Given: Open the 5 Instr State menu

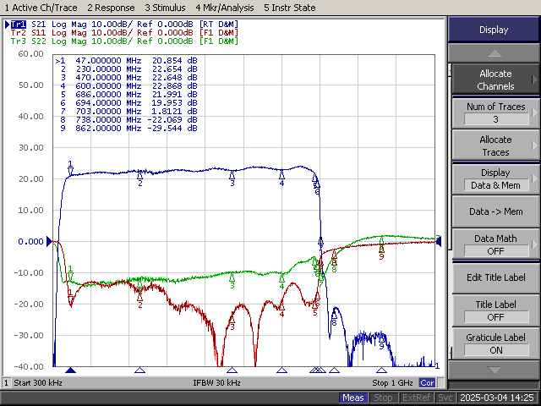Looking at the screenshot, I should (x=289, y=8).
